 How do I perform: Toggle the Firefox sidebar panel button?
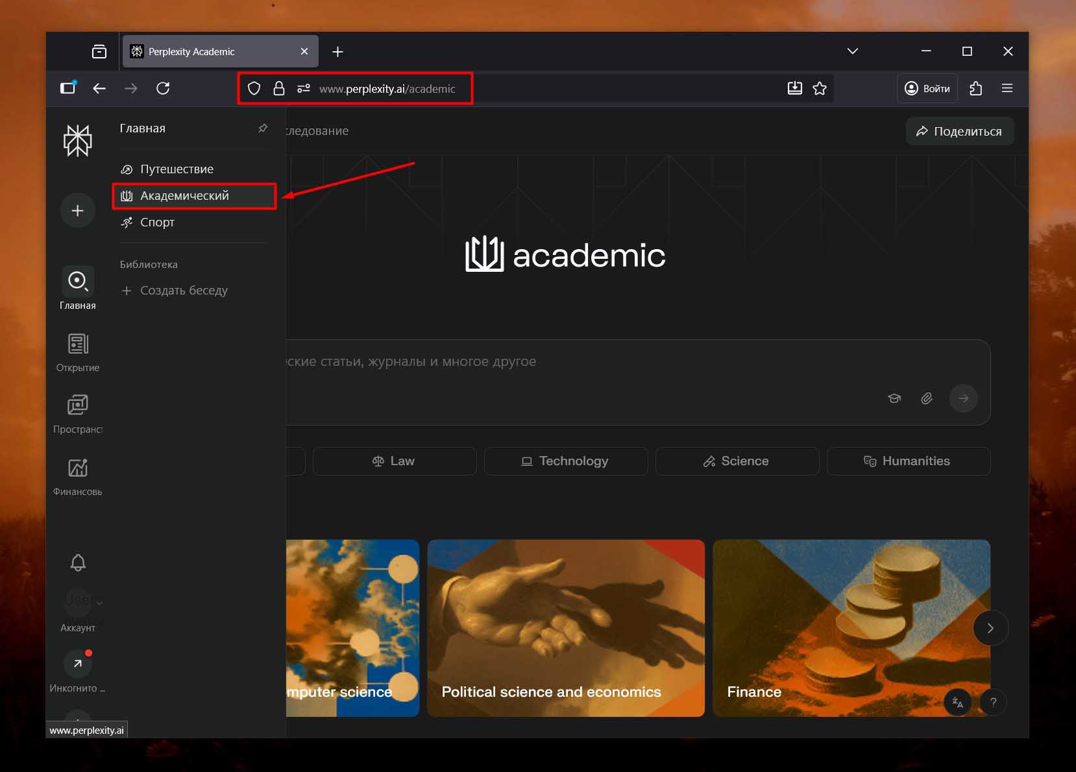tap(68, 88)
